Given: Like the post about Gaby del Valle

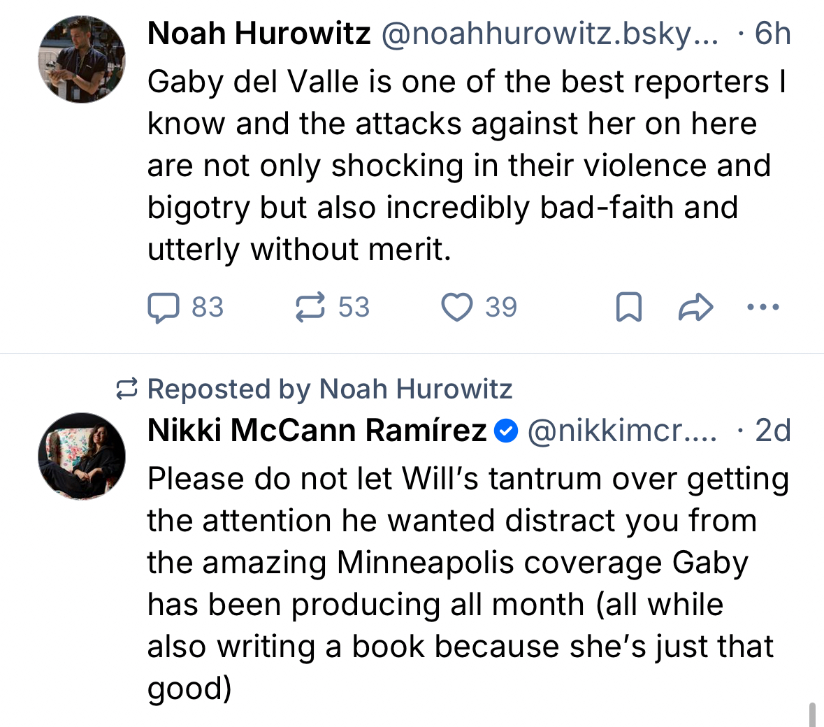Looking at the screenshot, I should click(x=456, y=308).
